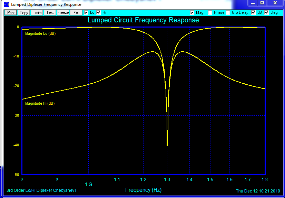This screenshot has height=198, width=285.
Task: Close the Lumped Diplexer Frequency Response window
Action: (x=275, y=3)
